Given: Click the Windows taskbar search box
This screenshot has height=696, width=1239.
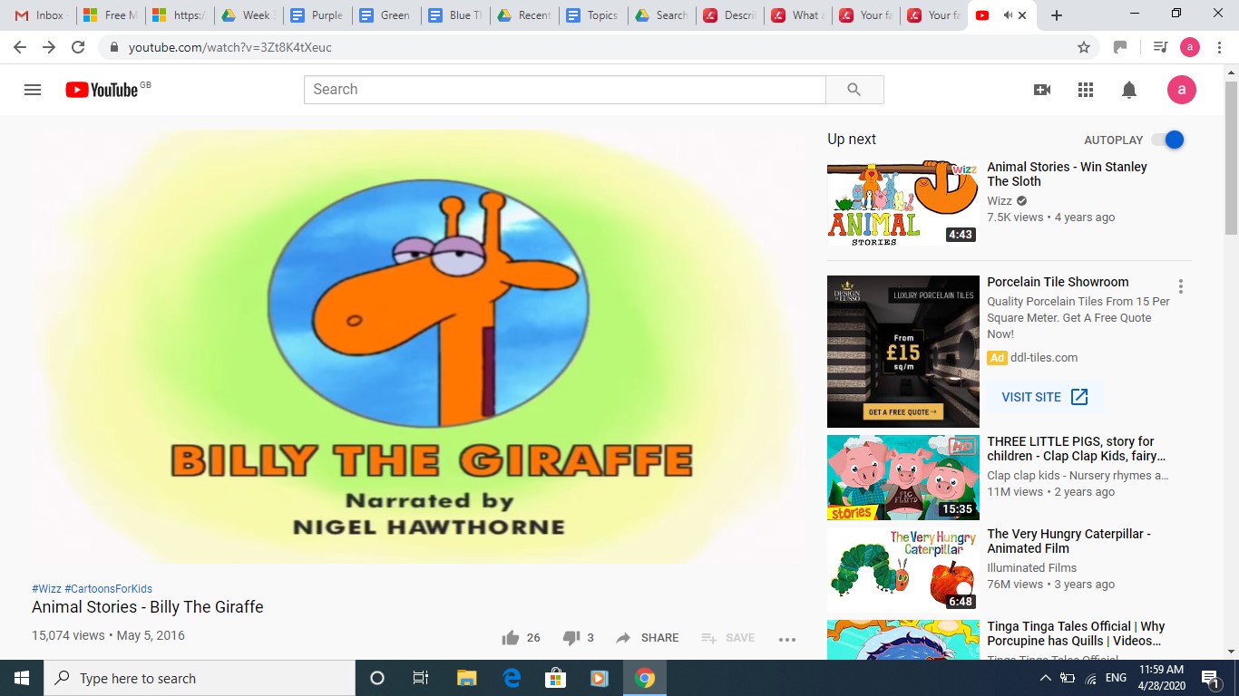Looking at the screenshot, I should (x=200, y=678).
